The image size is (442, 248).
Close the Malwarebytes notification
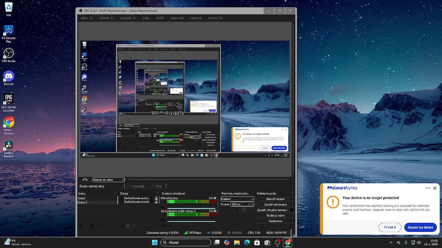pos(435,188)
